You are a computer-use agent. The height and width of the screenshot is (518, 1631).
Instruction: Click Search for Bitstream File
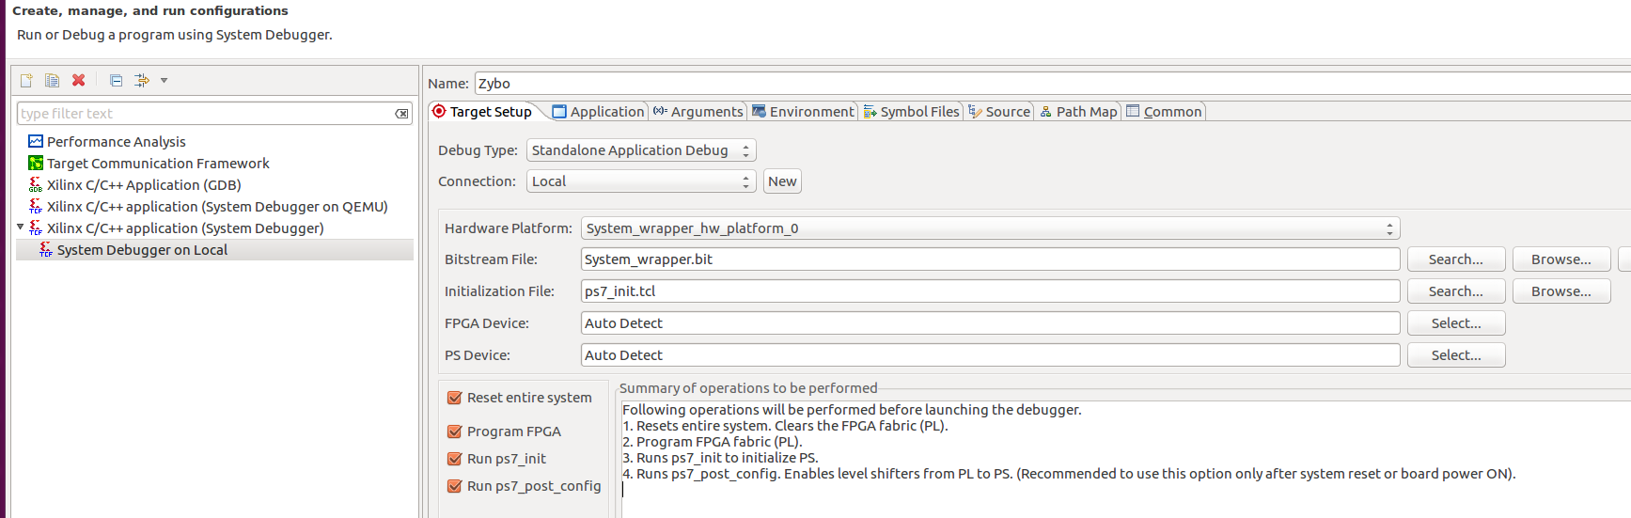(x=1456, y=259)
